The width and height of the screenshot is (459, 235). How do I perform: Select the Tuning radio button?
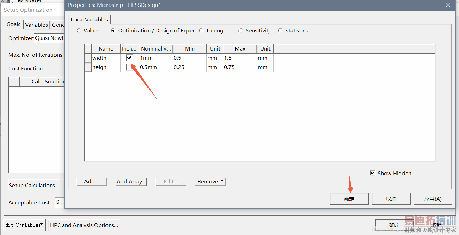(x=201, y=31)
